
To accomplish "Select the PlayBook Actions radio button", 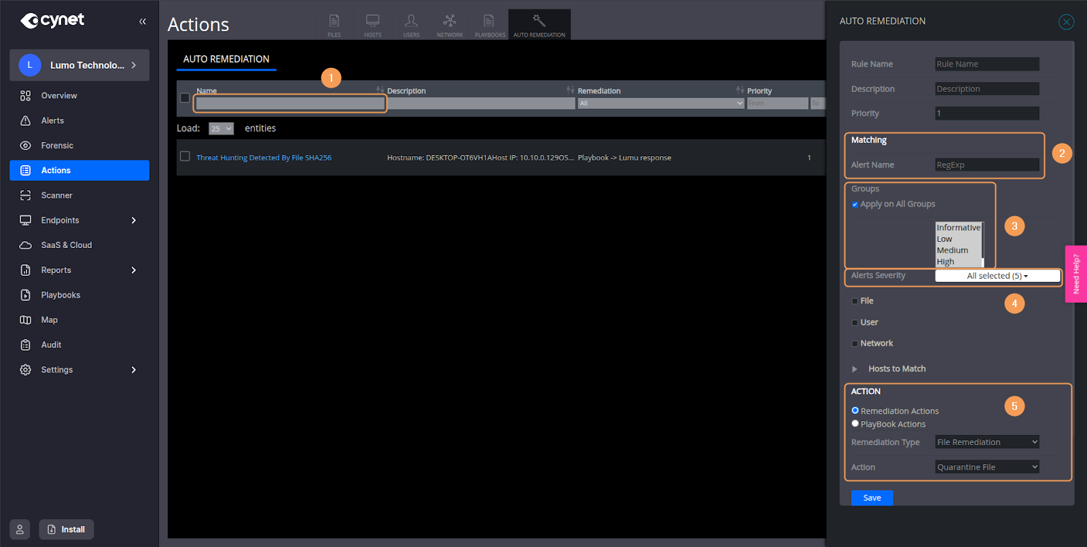I will 855,424.
